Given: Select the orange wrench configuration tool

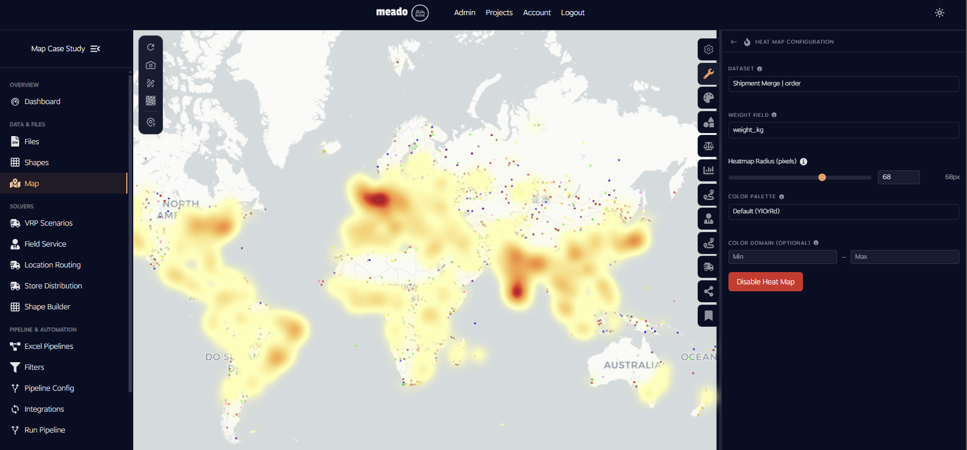Looking at the screenshot, I should click(x=708, y=74).
